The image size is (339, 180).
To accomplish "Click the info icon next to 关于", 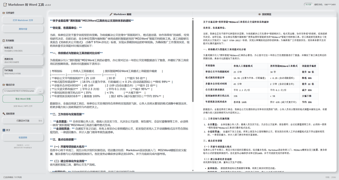I will pyautogui.click(x=4, y=130).
